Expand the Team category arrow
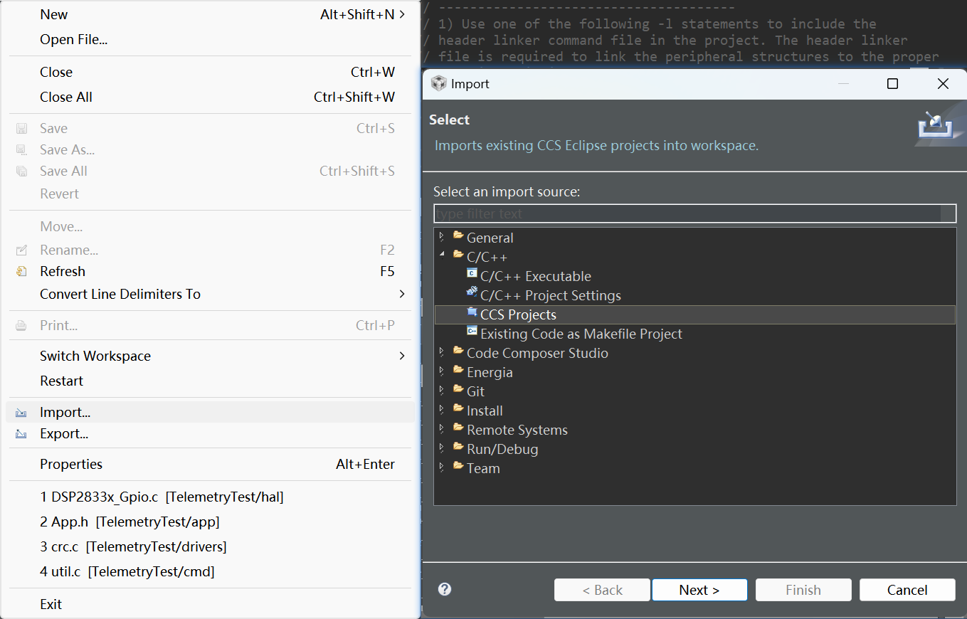This screenshot has width=967, height=619. click(x=442, y=467)
